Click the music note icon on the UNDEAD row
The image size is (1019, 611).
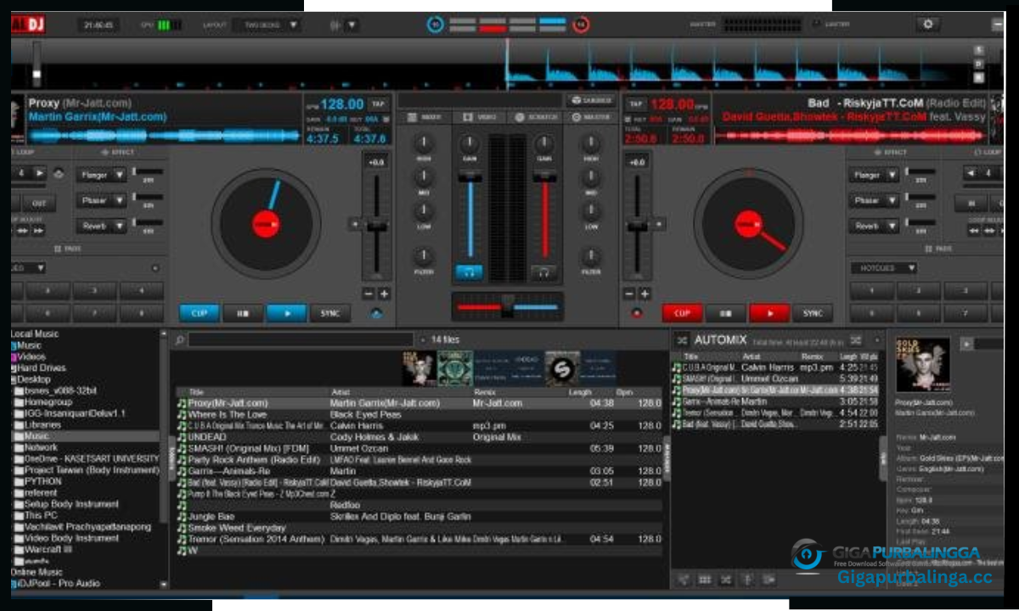coord(181,437)
